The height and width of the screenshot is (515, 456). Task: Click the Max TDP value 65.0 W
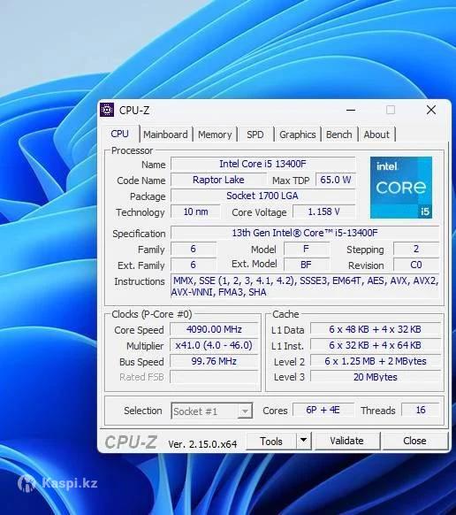point(336,180)
